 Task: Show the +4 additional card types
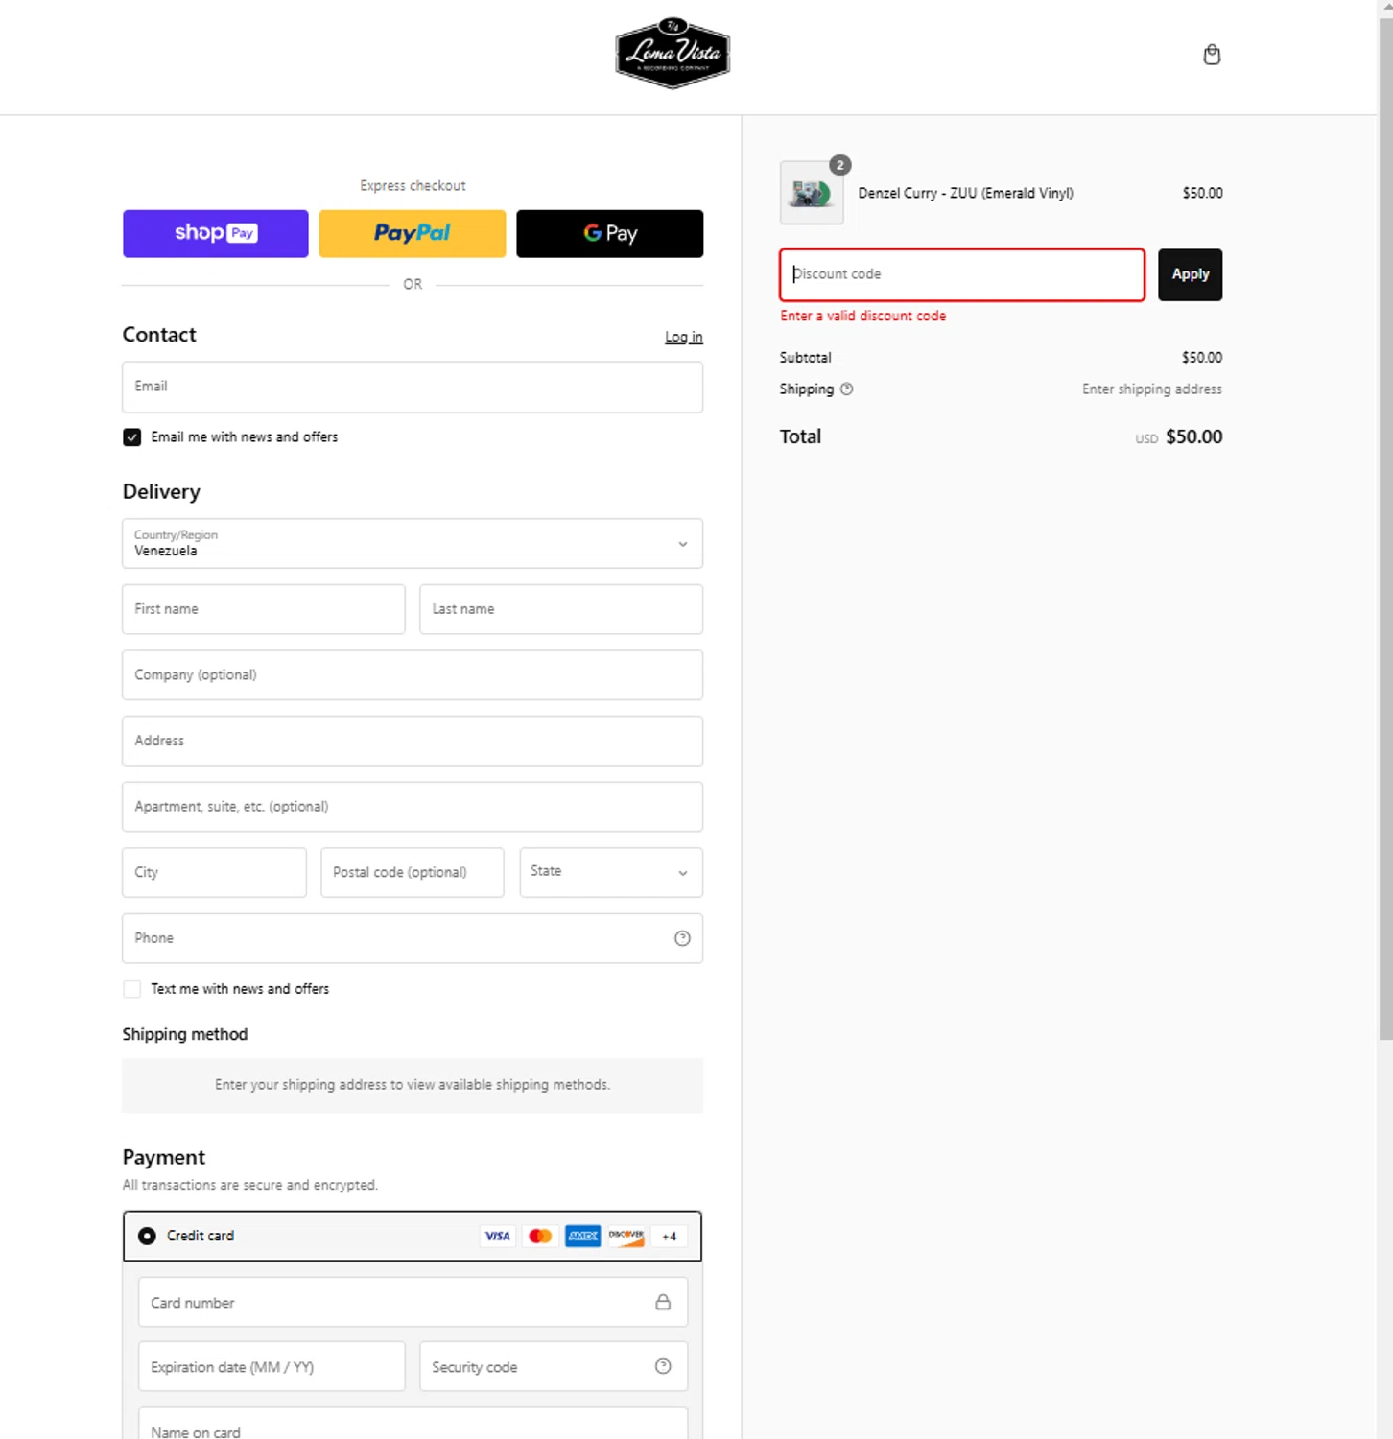(669, 1236)
